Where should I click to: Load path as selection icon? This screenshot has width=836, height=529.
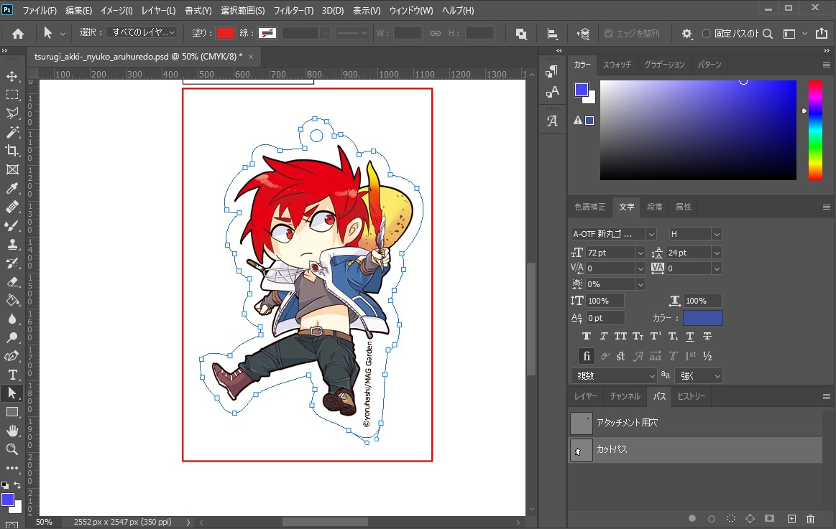pos(731,518)
